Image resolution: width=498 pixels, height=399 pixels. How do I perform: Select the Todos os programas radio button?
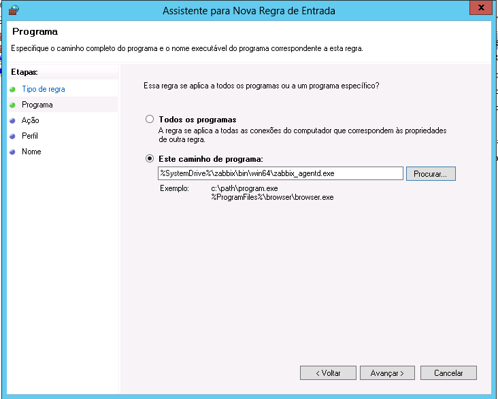coord(150,119)
